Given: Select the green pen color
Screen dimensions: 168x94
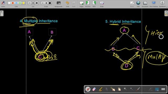Looking at the screenshot, I should 20,3.
